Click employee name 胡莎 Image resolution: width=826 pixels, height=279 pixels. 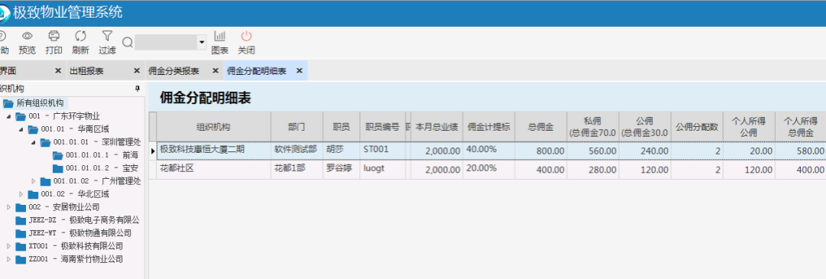(x=341, y=150)
